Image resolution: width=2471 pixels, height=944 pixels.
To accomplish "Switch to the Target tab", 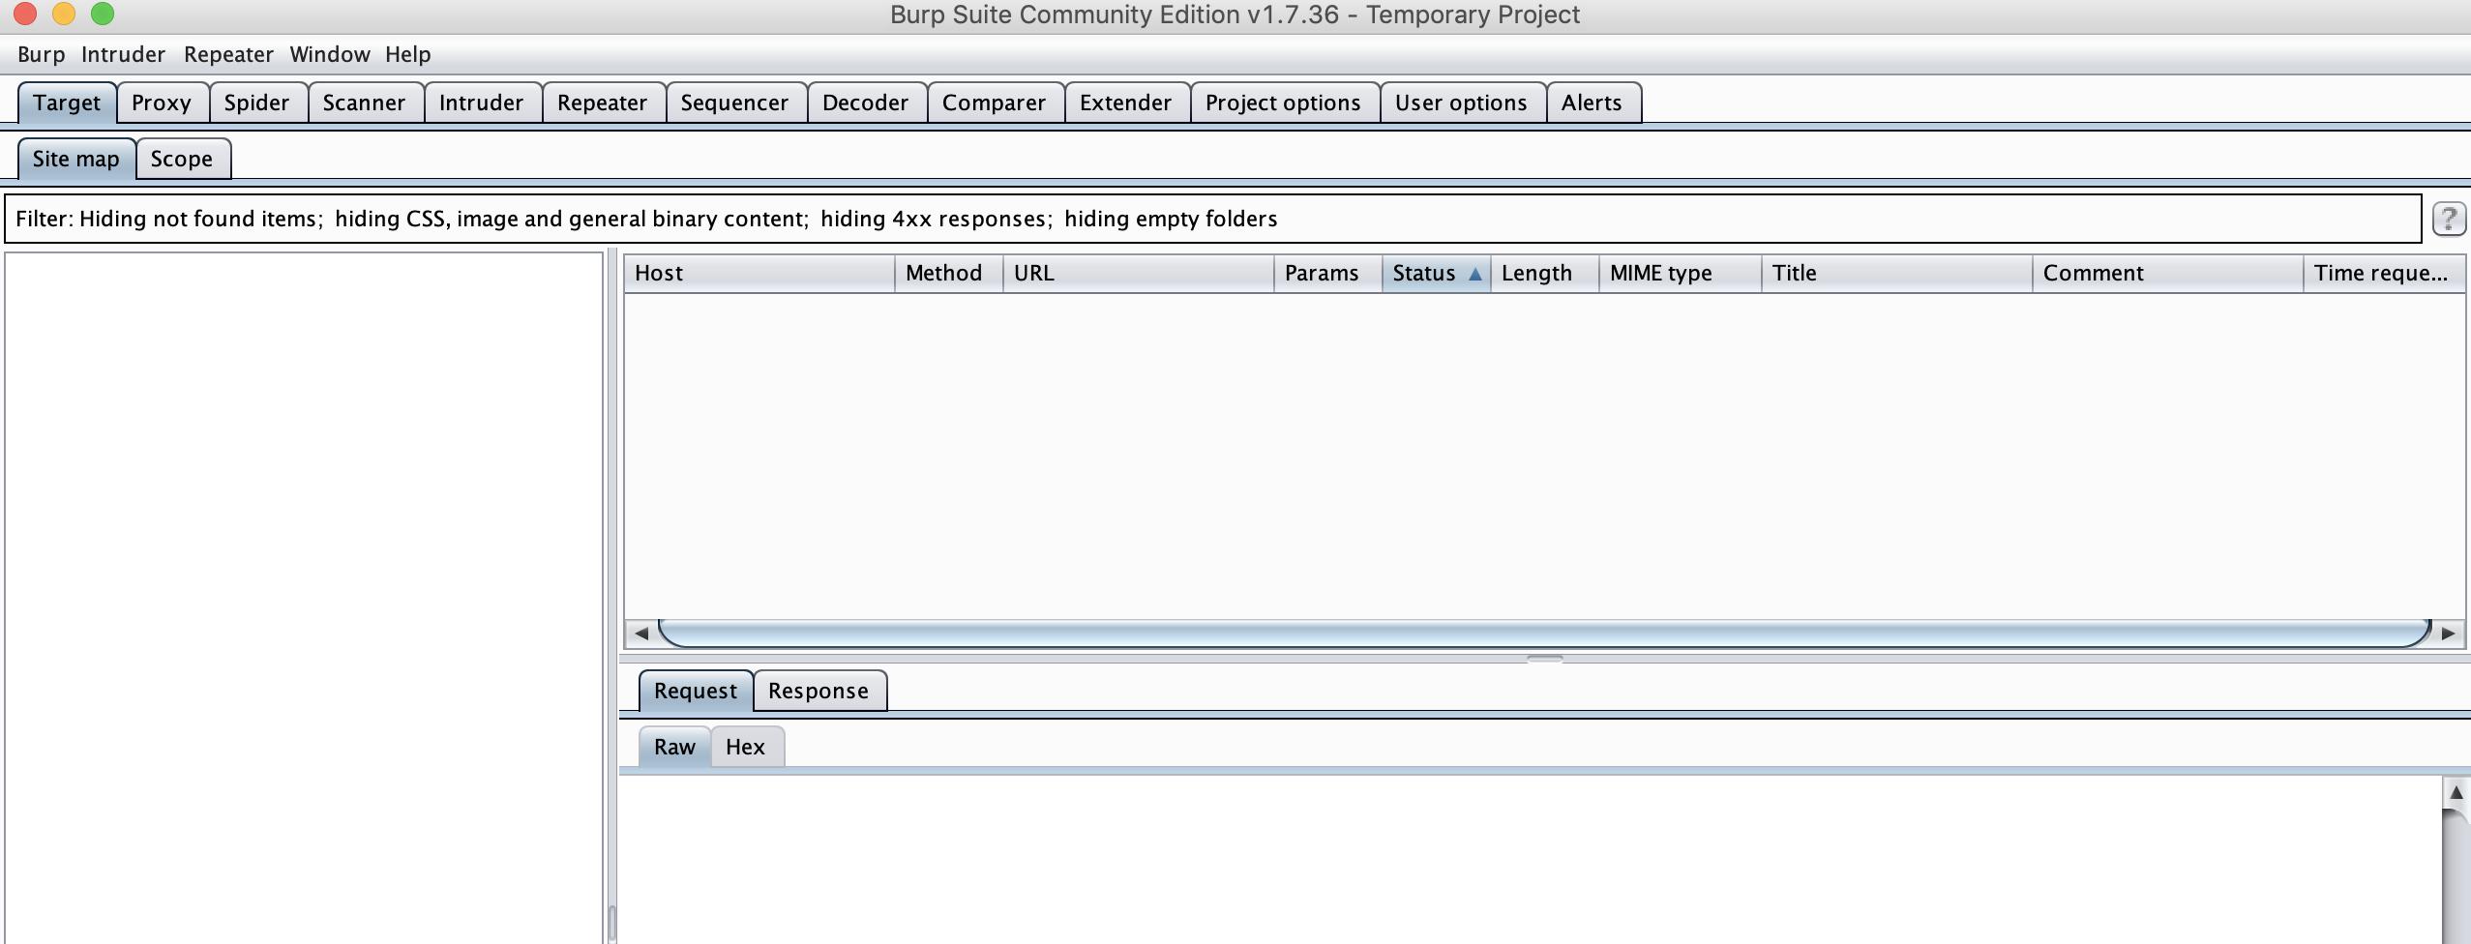I will 67,103.
